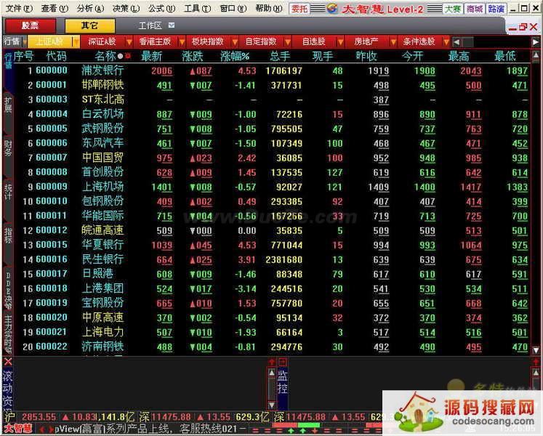Close the scrolling news panel with X

point(8,362)
